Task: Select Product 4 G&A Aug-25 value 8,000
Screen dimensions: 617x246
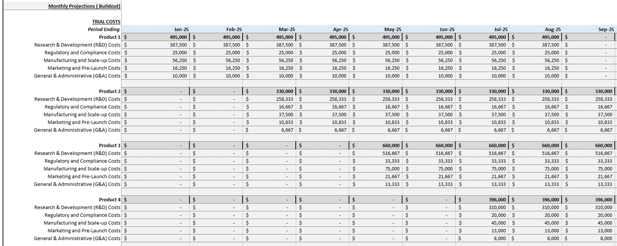Action: pos(553,239)
